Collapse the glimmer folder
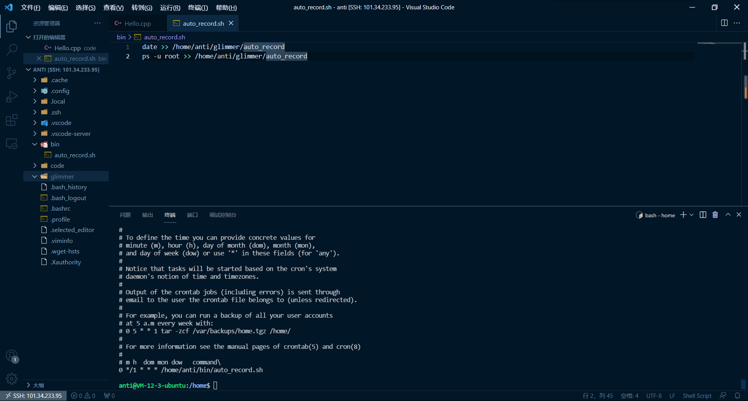This screenshot has width=748, height=401. click(x=35, y=176)
